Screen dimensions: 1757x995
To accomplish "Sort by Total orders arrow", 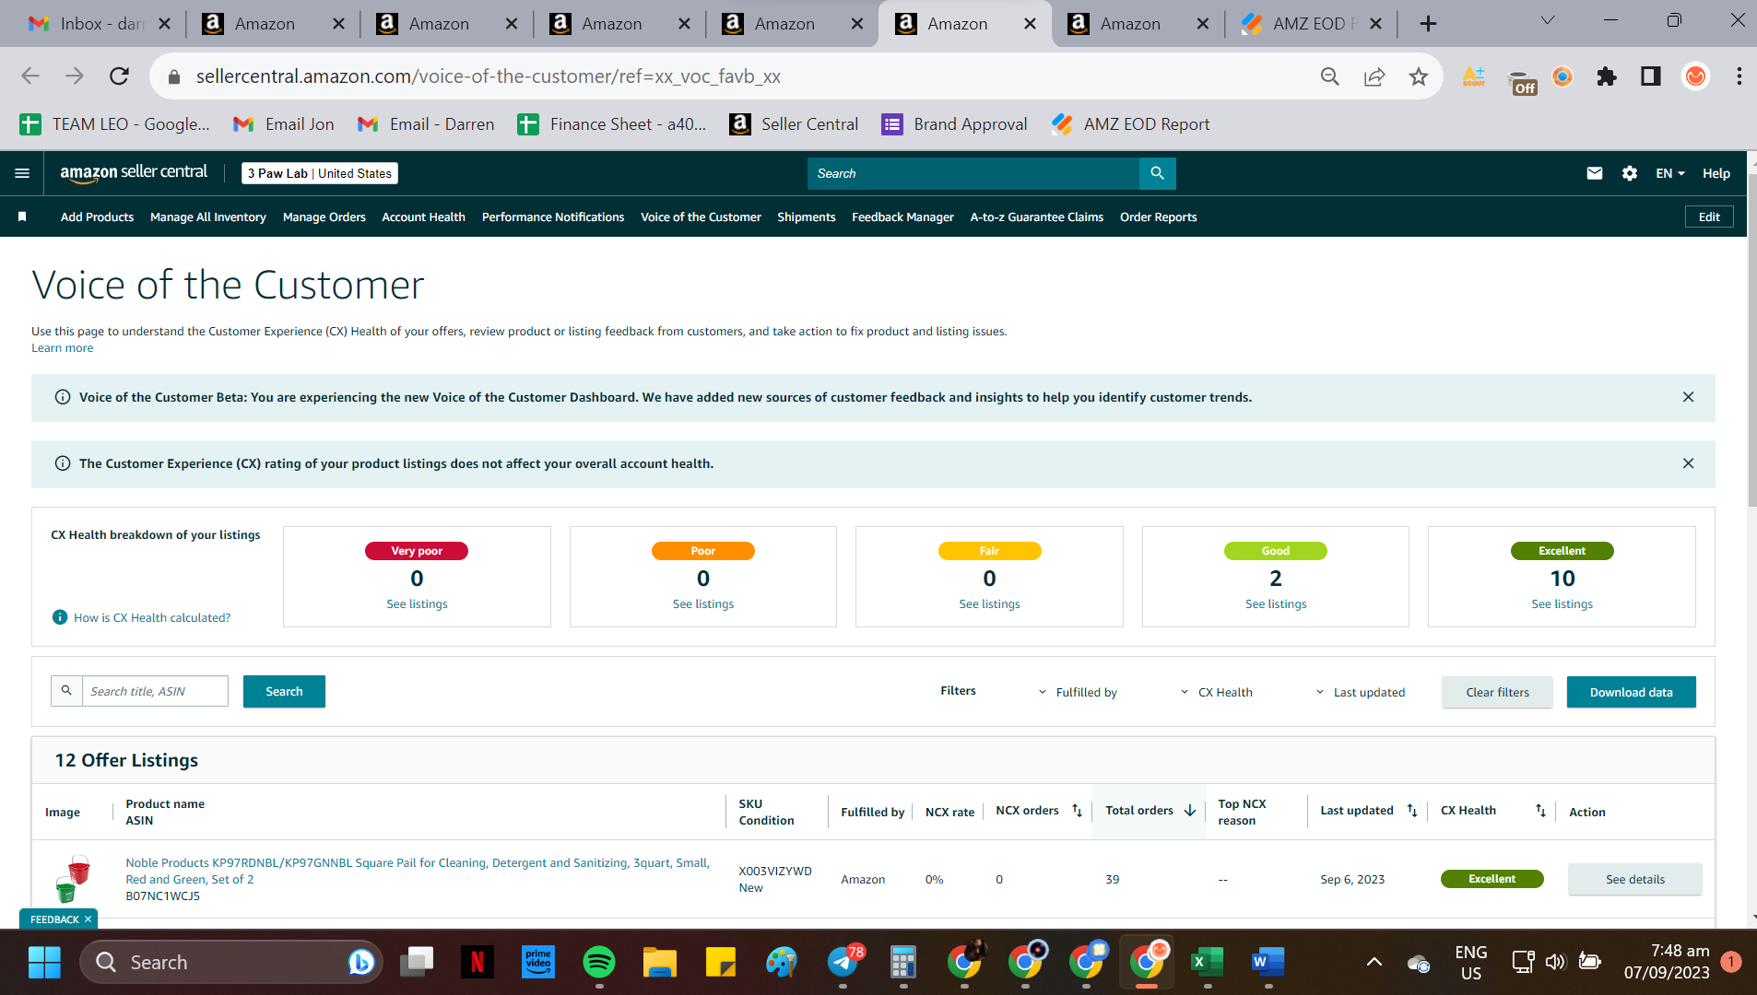I will 1190,811.
